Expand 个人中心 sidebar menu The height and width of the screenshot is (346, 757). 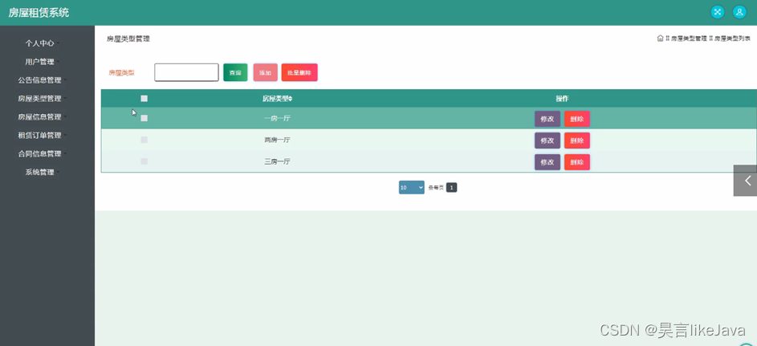(x=39, y=43)
